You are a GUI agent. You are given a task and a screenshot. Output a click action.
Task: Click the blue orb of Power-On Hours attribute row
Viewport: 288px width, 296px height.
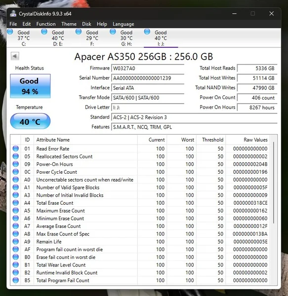16,164
